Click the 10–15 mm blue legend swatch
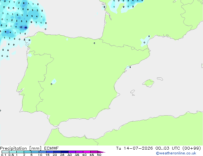The height and width of the screenshot is (156, 203). coord(43,152)
